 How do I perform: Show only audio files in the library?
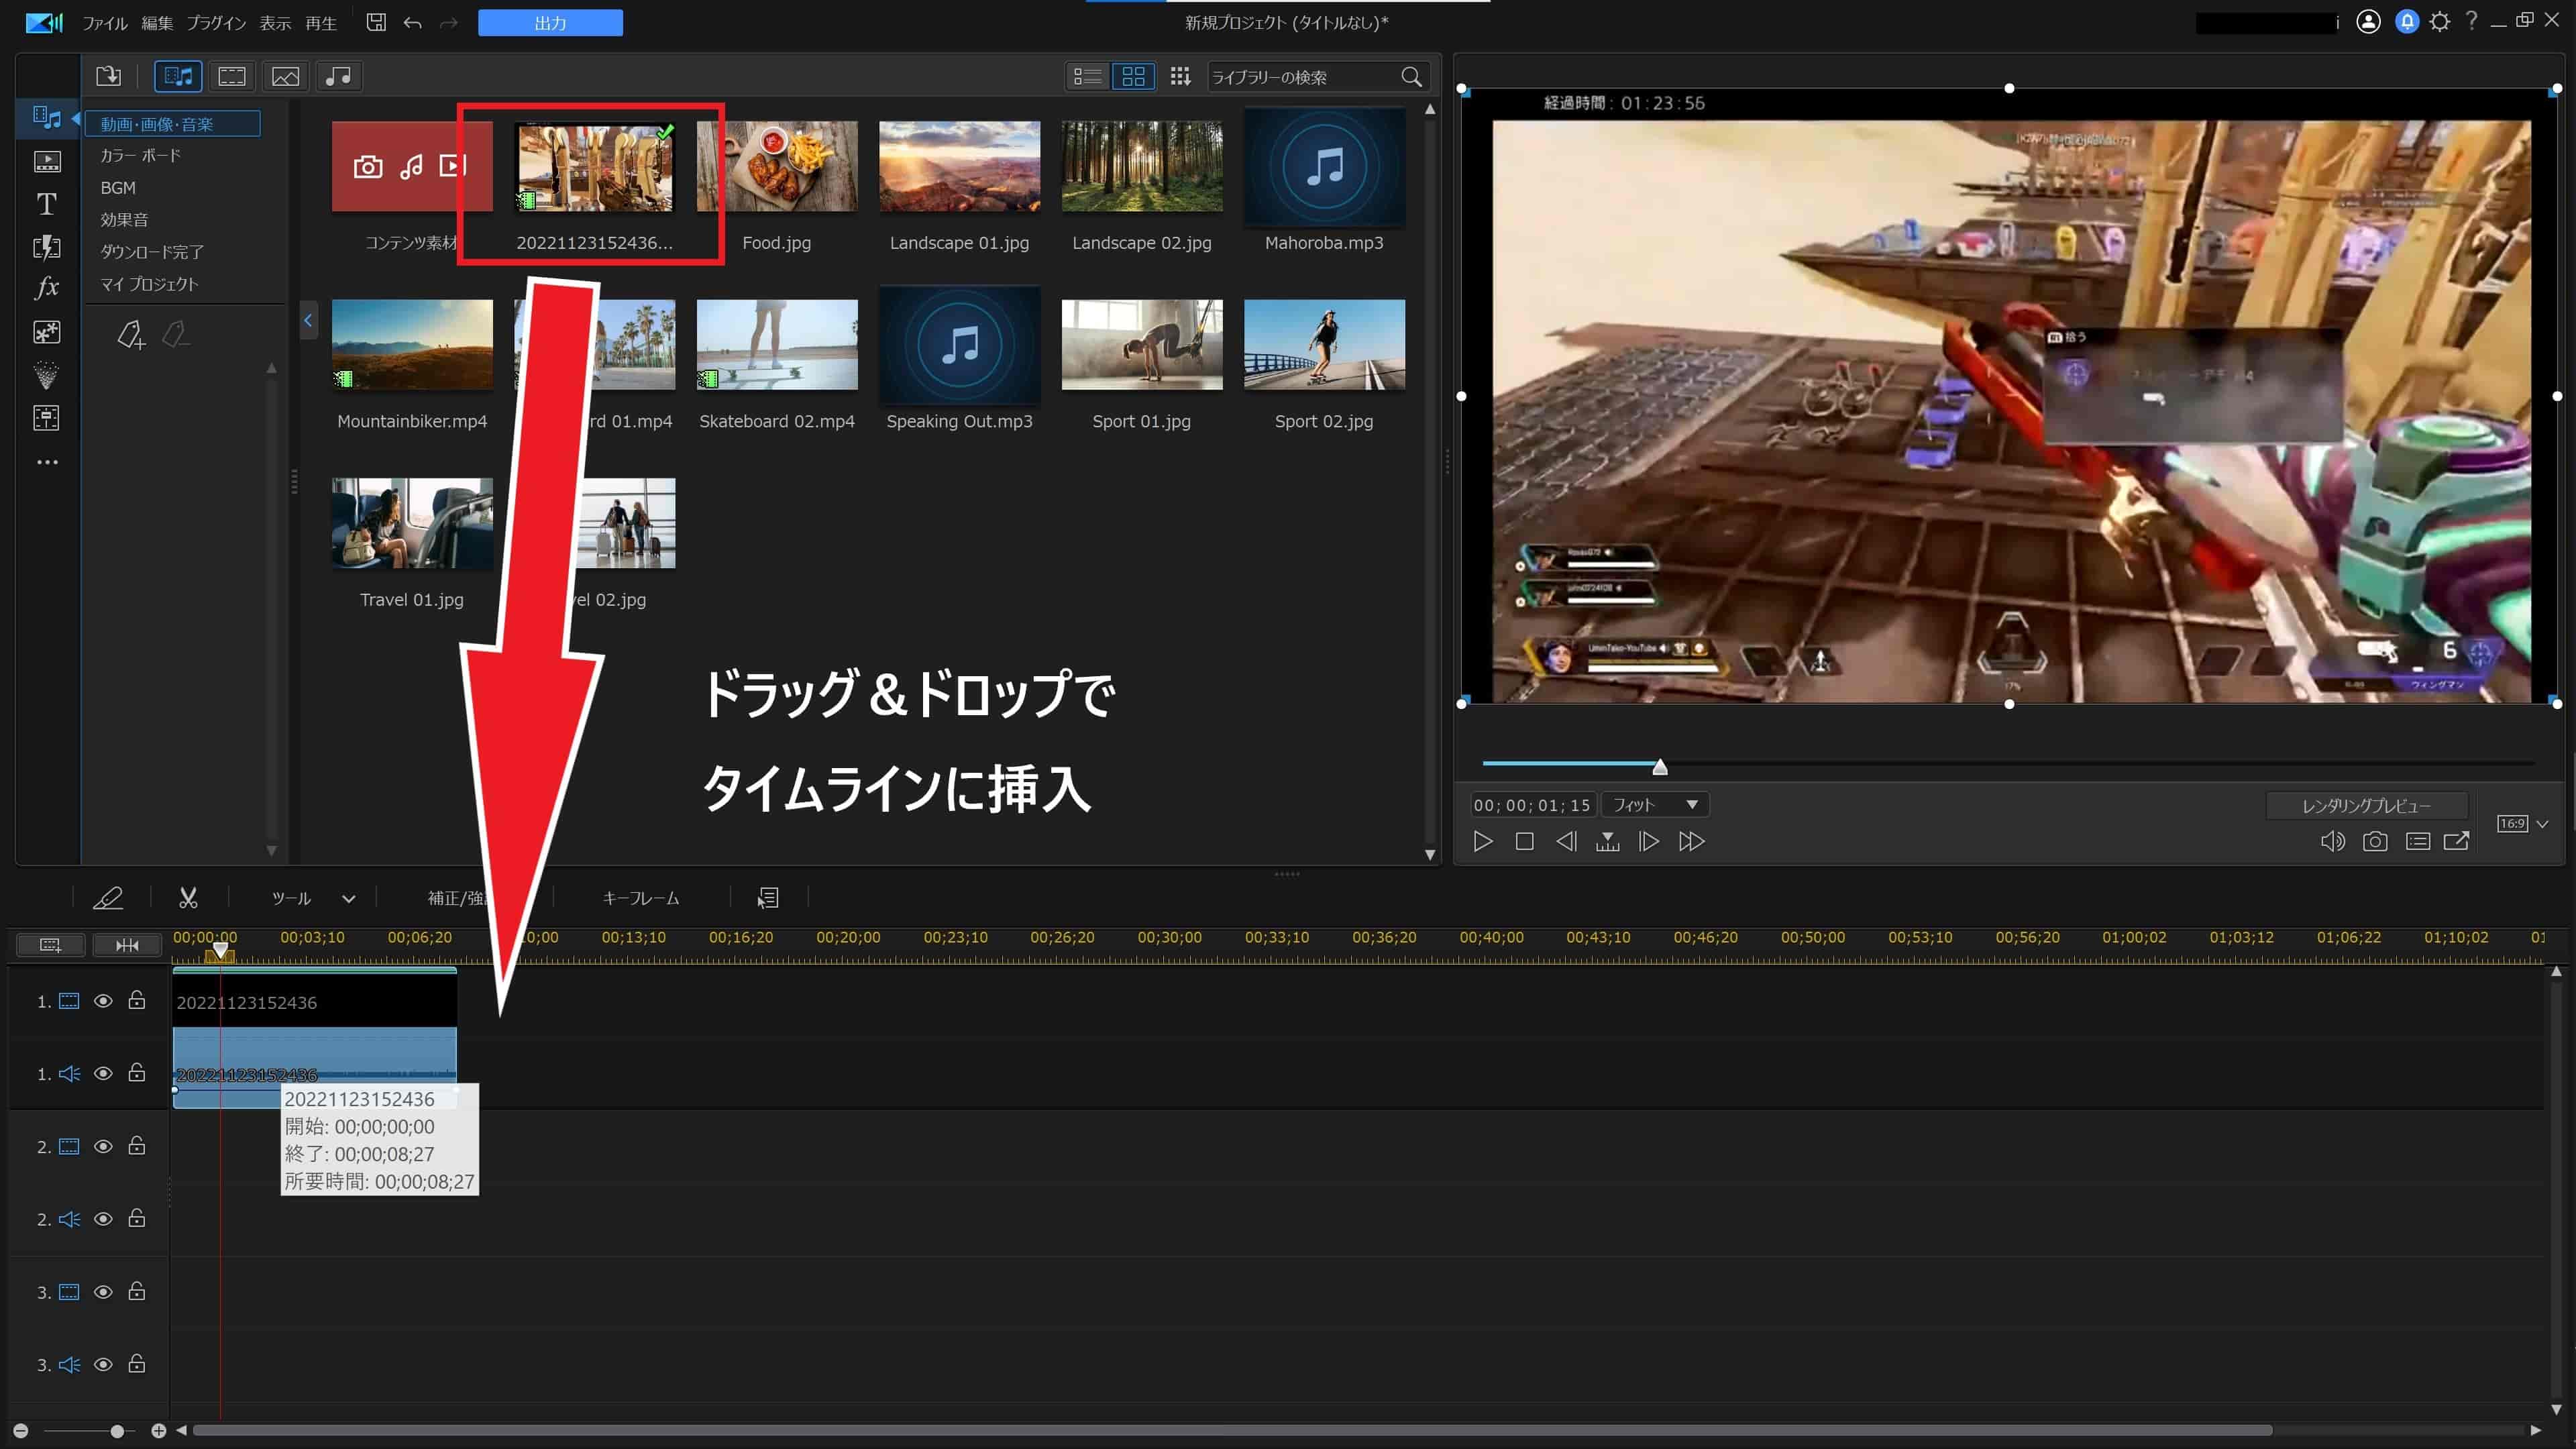click(339, 76)
